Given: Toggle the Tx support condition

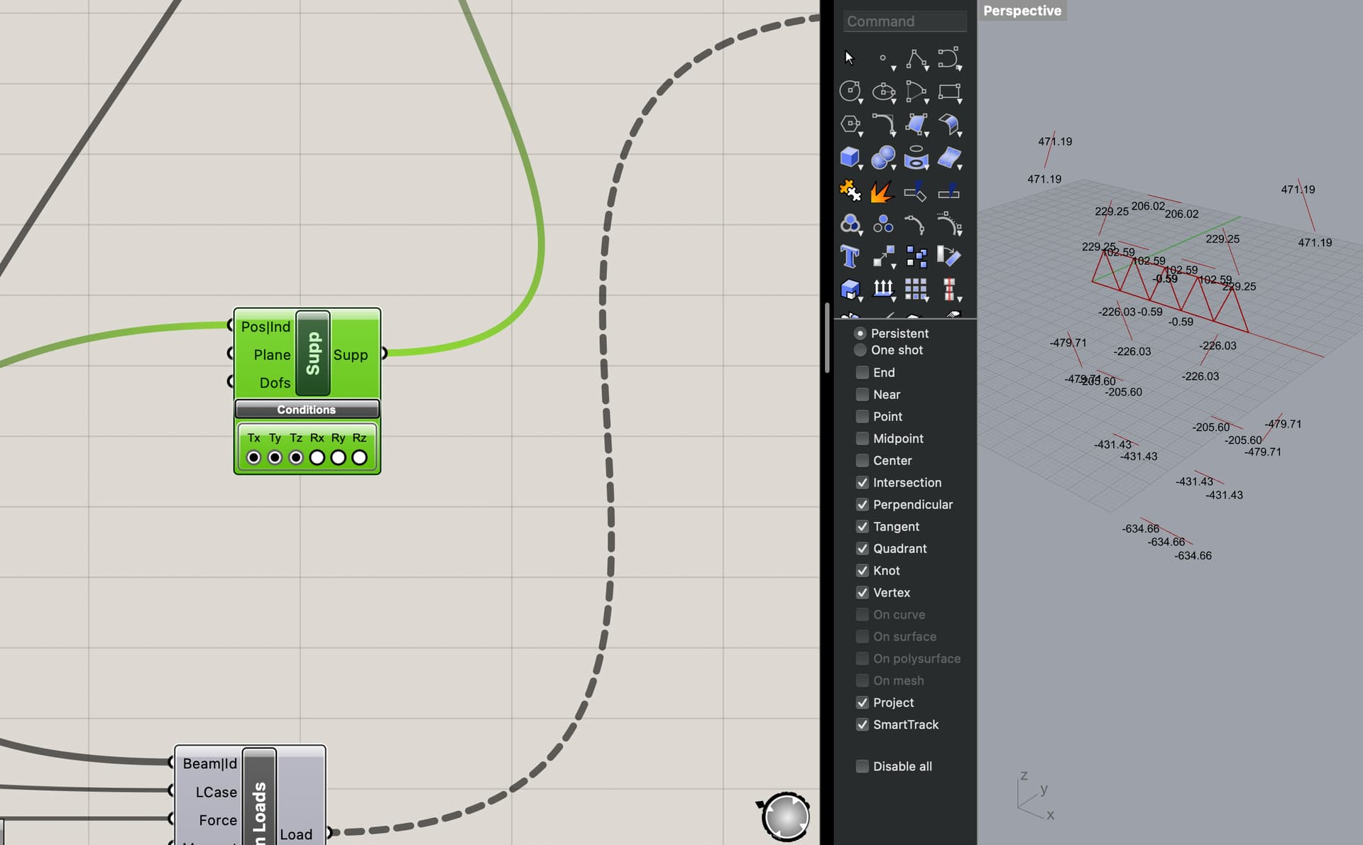Looking at the screenshot, I should coord(253,457).
